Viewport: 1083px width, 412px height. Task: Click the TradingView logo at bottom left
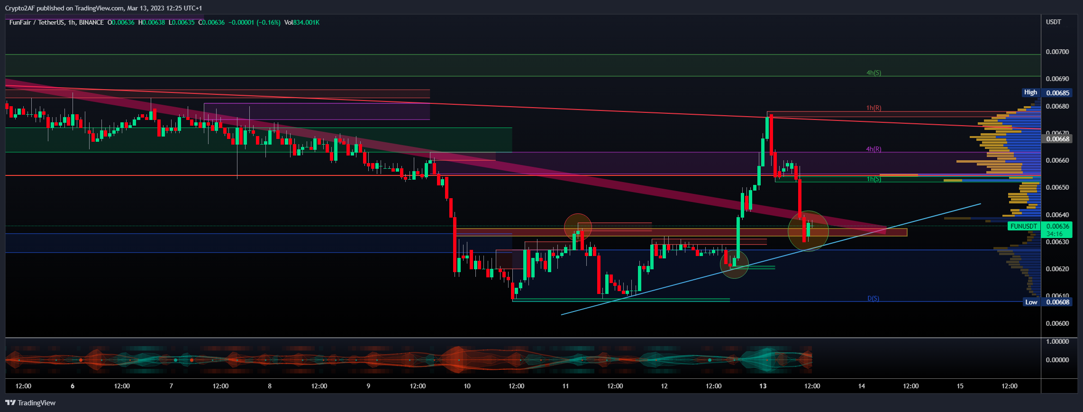coord(30,403)
